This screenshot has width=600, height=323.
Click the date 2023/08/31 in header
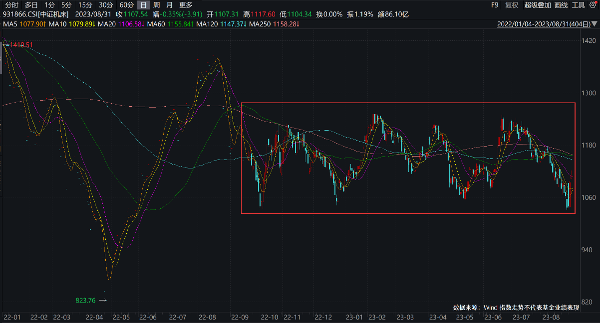click(x=93, y=14)
